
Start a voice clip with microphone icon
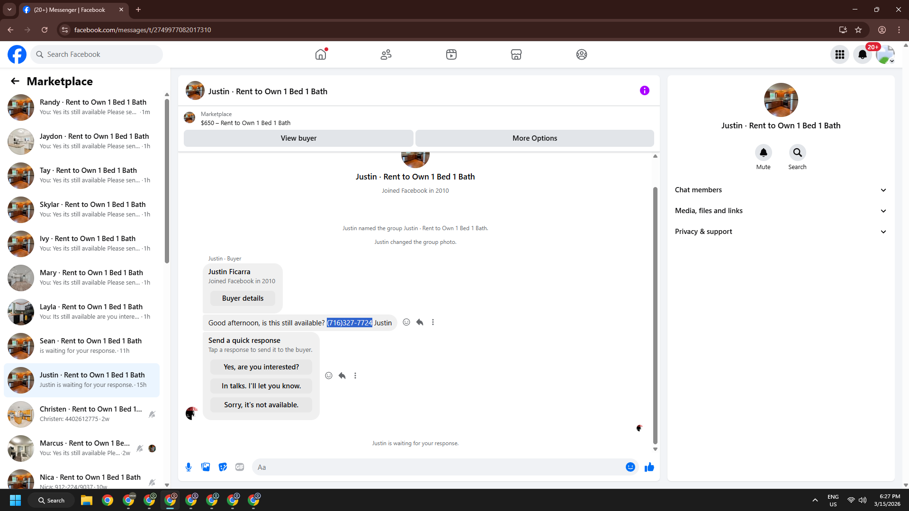(189, 467)
